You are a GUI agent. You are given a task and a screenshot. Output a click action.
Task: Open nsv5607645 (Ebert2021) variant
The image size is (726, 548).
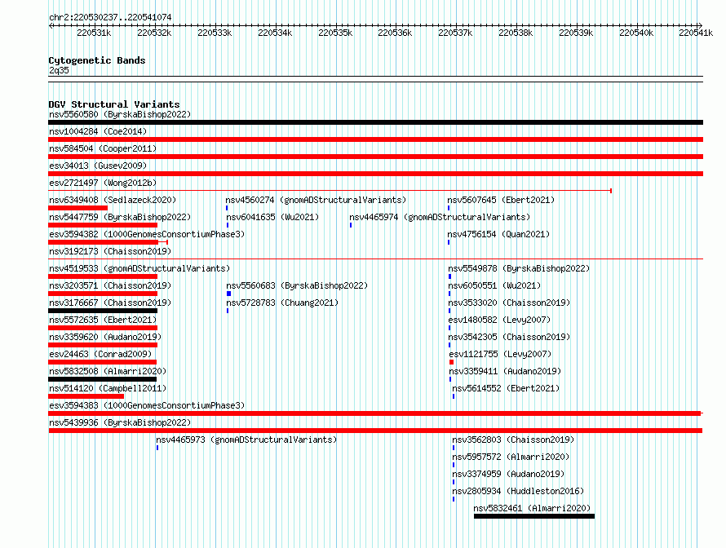point(501,200)
